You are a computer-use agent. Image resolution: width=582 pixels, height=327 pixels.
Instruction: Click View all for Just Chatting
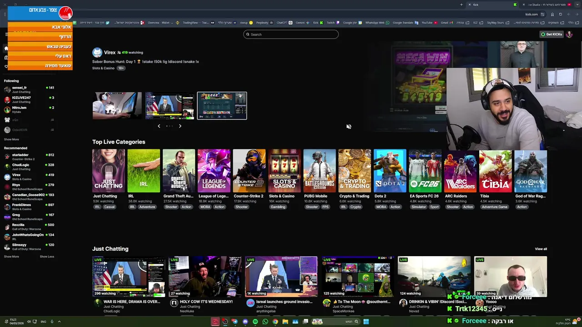541,249
